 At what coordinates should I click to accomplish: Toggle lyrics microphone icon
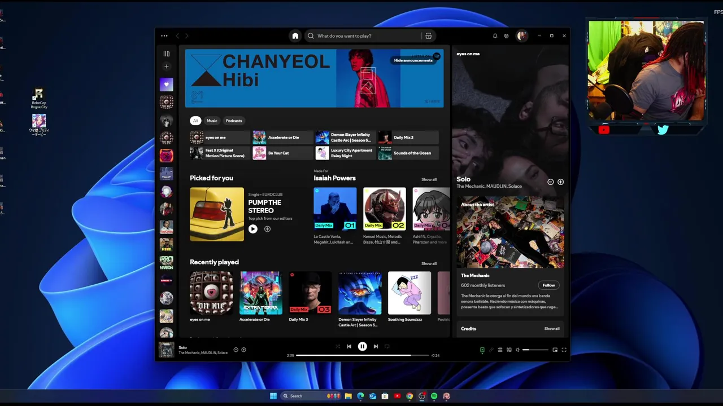tap(491, 350)
